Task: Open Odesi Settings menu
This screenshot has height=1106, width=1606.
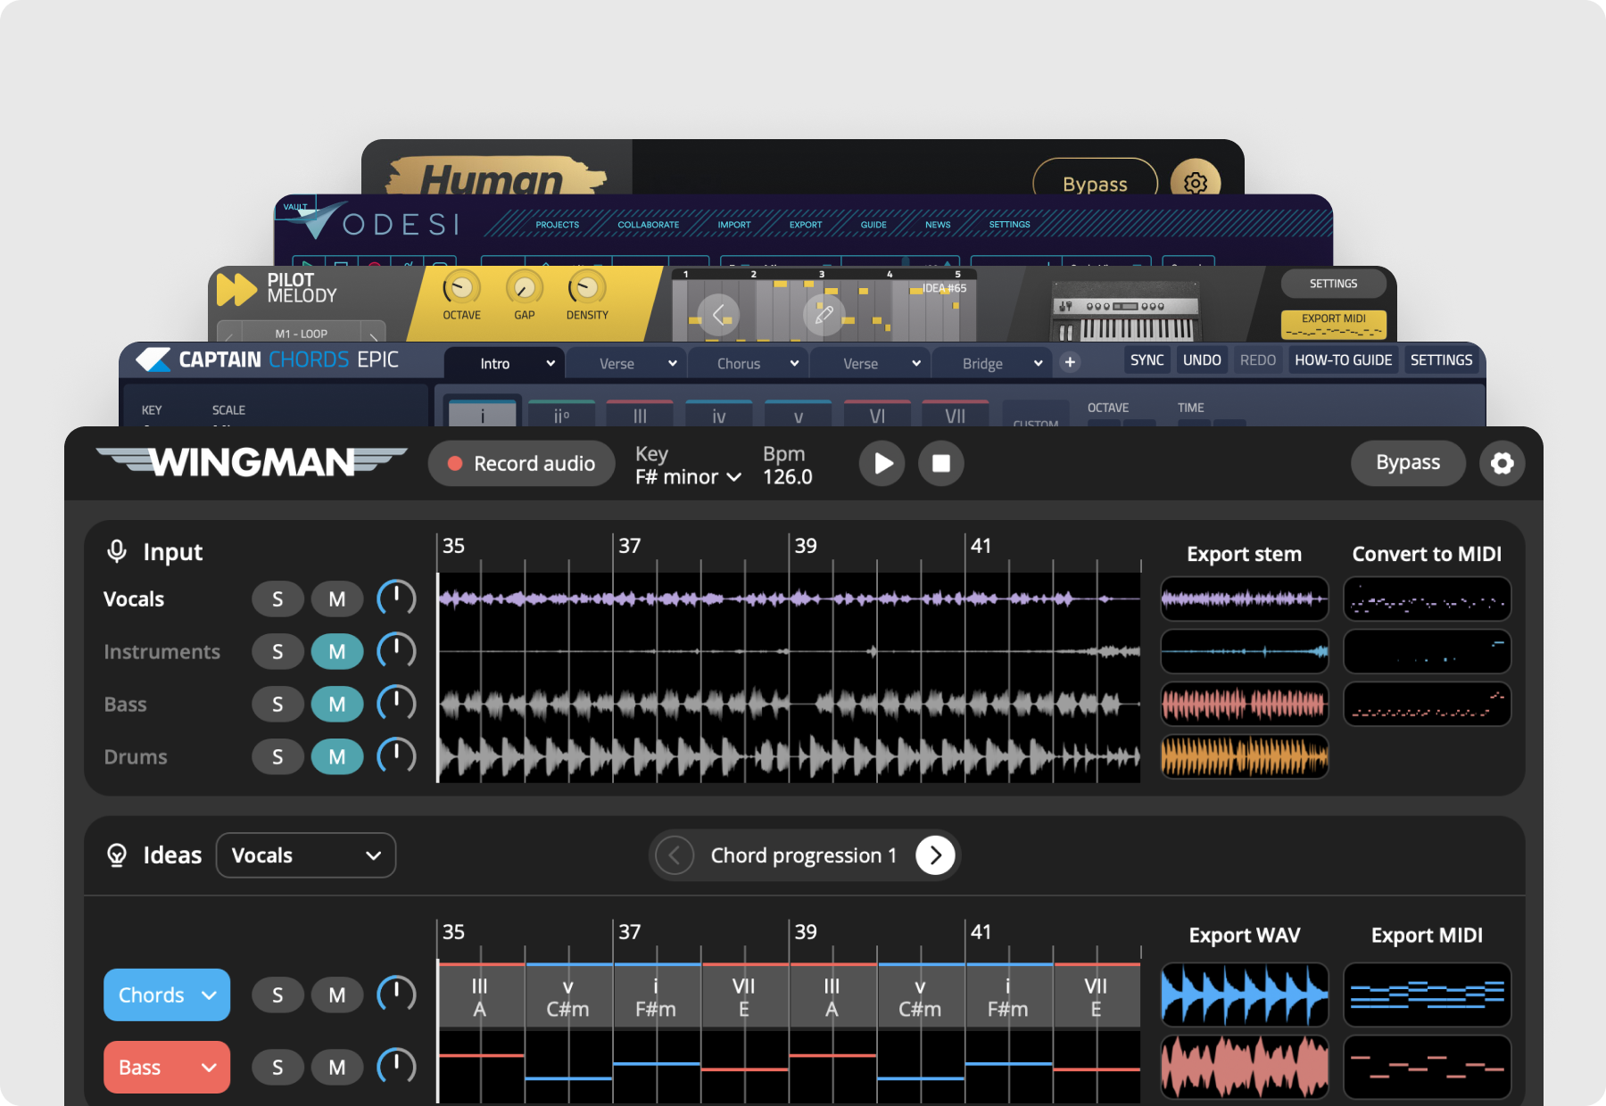Action: point(1009,225)
